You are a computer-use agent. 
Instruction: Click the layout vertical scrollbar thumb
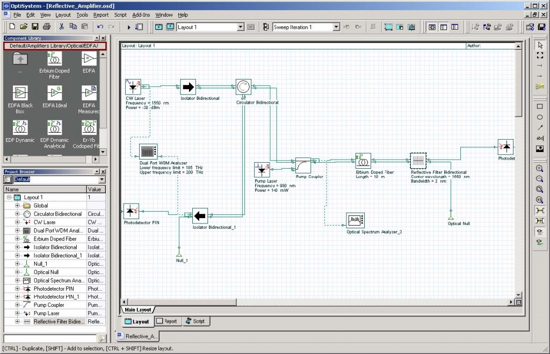pyautogui.click(x=518, y=83)
